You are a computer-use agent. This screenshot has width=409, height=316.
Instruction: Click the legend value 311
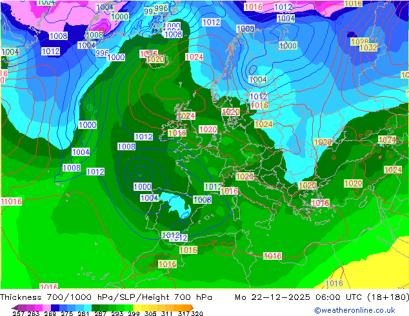167,313
